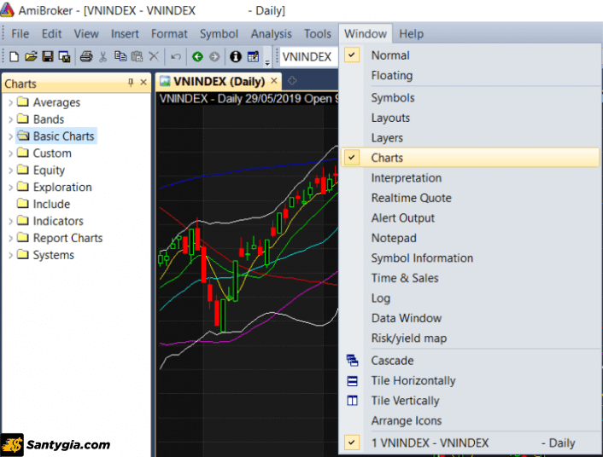Image resolution: width=603 pixels, height=457 pixels.
Task: Click the Cut scissors icon
Action: (103, 57)
